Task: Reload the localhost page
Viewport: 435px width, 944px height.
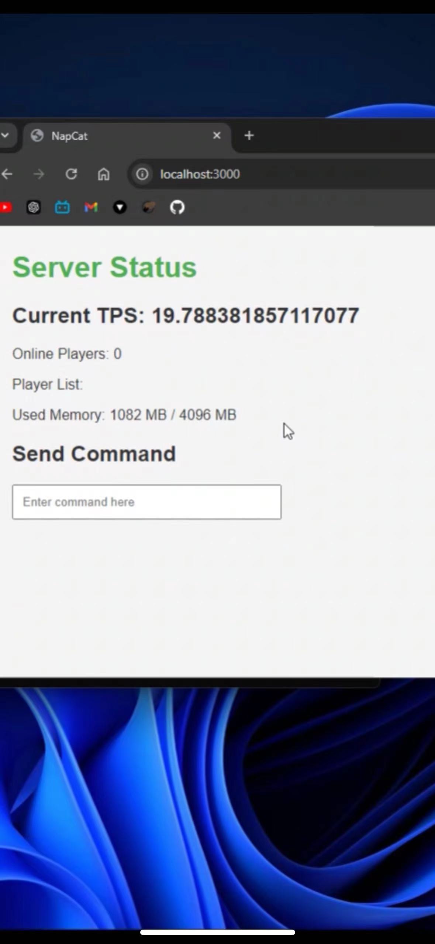Action: click(71, 174)
